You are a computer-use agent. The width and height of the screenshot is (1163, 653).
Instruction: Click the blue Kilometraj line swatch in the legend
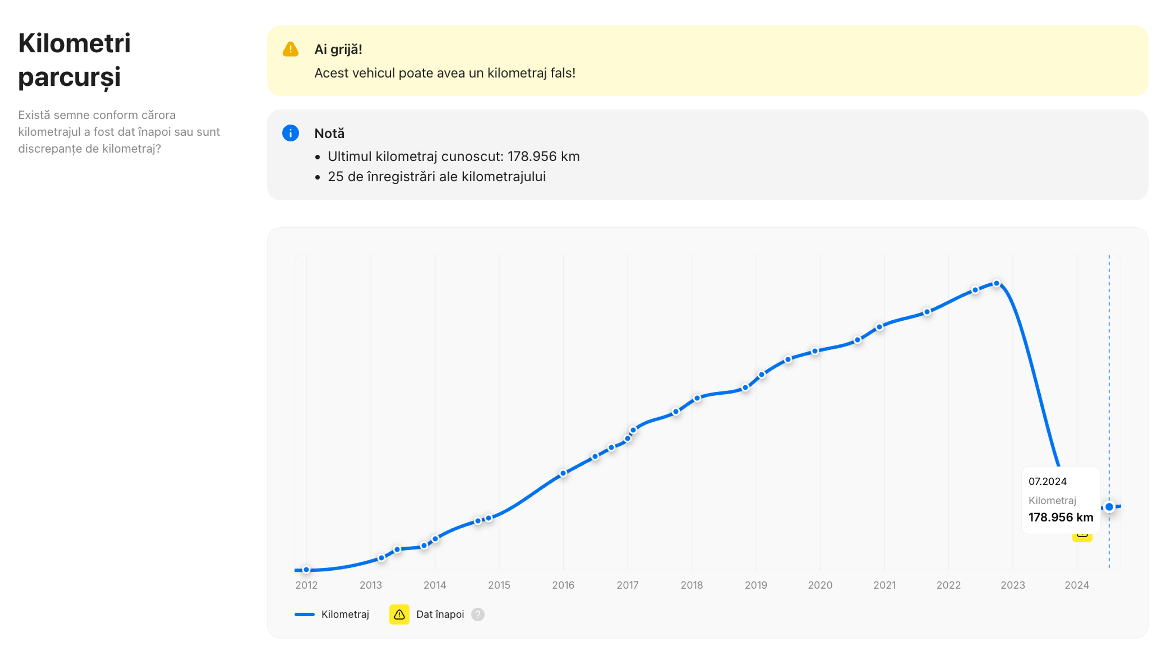click(x=304, y=614)
